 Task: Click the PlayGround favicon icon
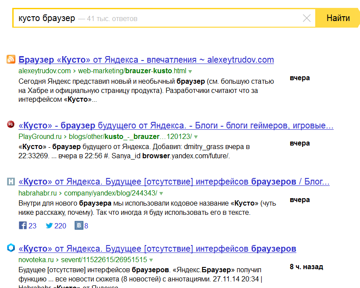pos(11,125)
